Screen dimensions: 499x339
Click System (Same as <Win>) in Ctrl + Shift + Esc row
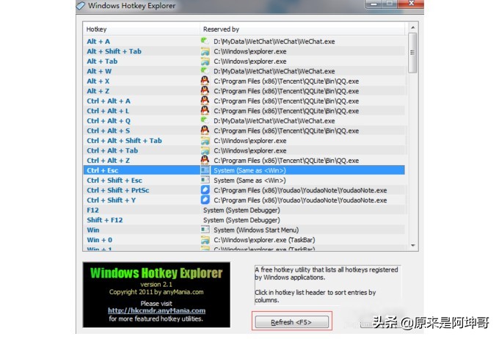pyautogui.click(x=249, y=181)
